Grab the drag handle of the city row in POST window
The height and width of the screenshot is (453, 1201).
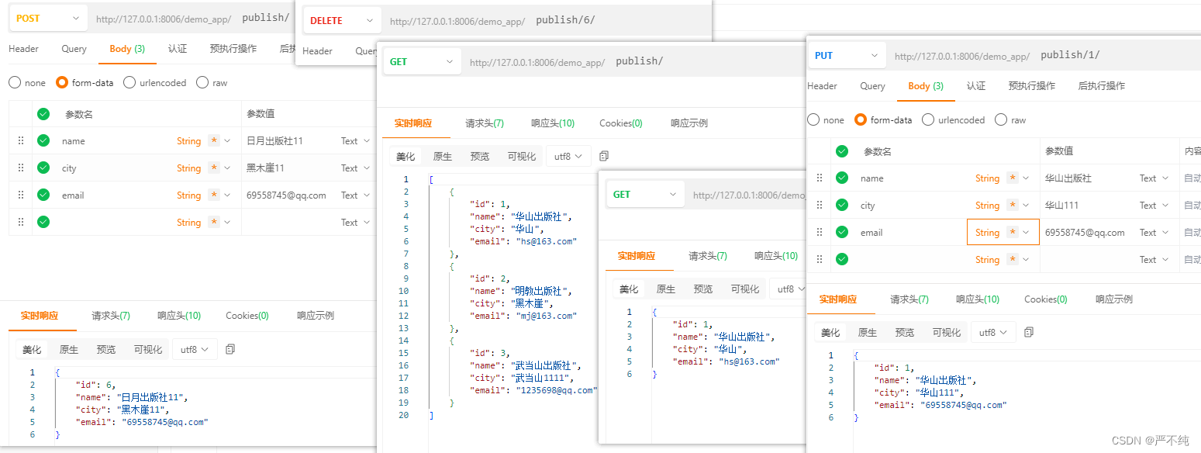[x=21, y=168]
